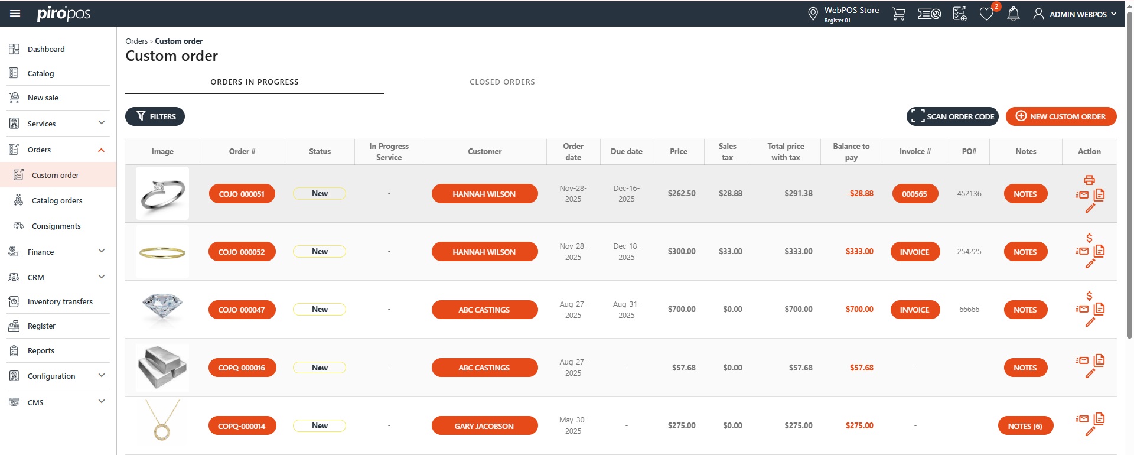Screen dimensions: 1134x455
Task: Switch to the Closed Orders tab
Action: pyautogui.click(x=502, y=82)
